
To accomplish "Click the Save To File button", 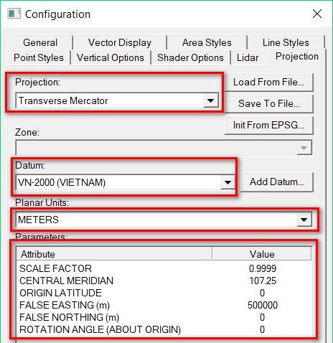I will click(x=268, y=104).
